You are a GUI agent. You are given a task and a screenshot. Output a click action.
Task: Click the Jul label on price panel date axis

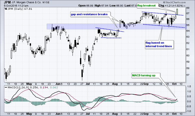(x=88, y=84)
